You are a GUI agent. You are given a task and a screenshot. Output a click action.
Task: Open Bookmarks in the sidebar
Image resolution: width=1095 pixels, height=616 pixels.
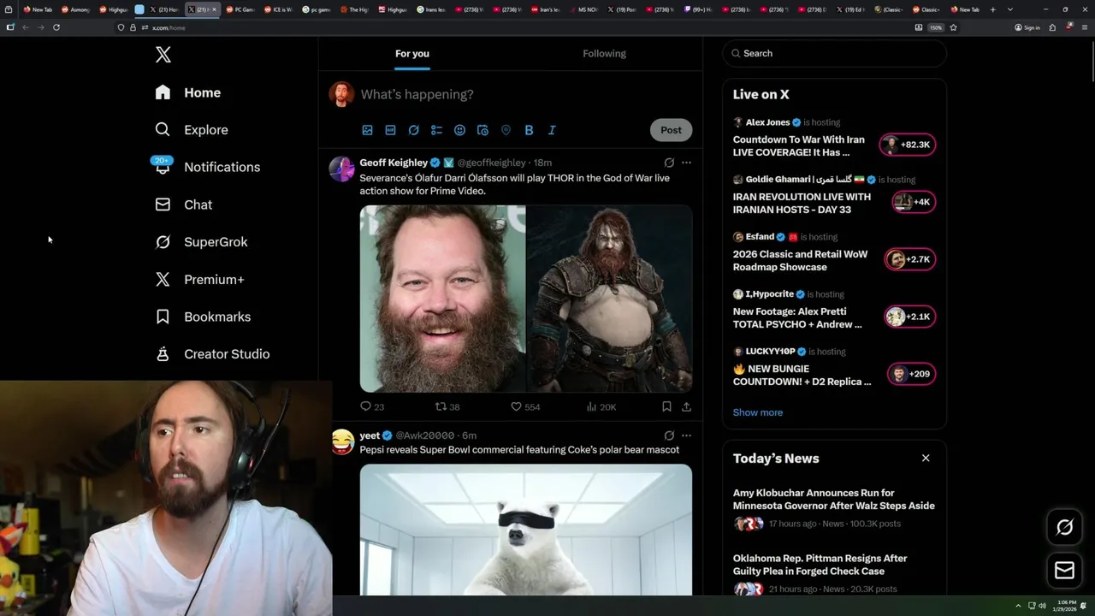203,317
